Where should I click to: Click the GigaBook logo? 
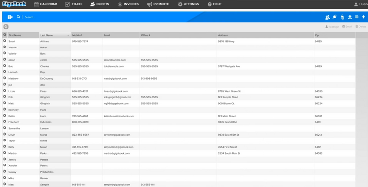coord(14,4)
